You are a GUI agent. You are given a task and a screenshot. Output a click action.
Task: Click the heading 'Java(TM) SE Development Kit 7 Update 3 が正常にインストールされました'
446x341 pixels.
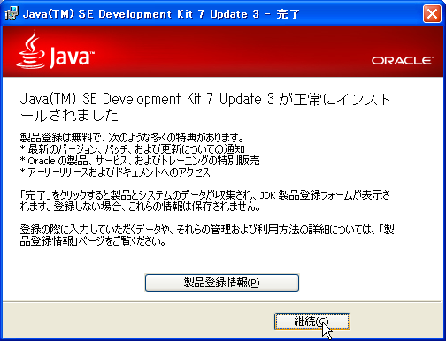point(204,107)
